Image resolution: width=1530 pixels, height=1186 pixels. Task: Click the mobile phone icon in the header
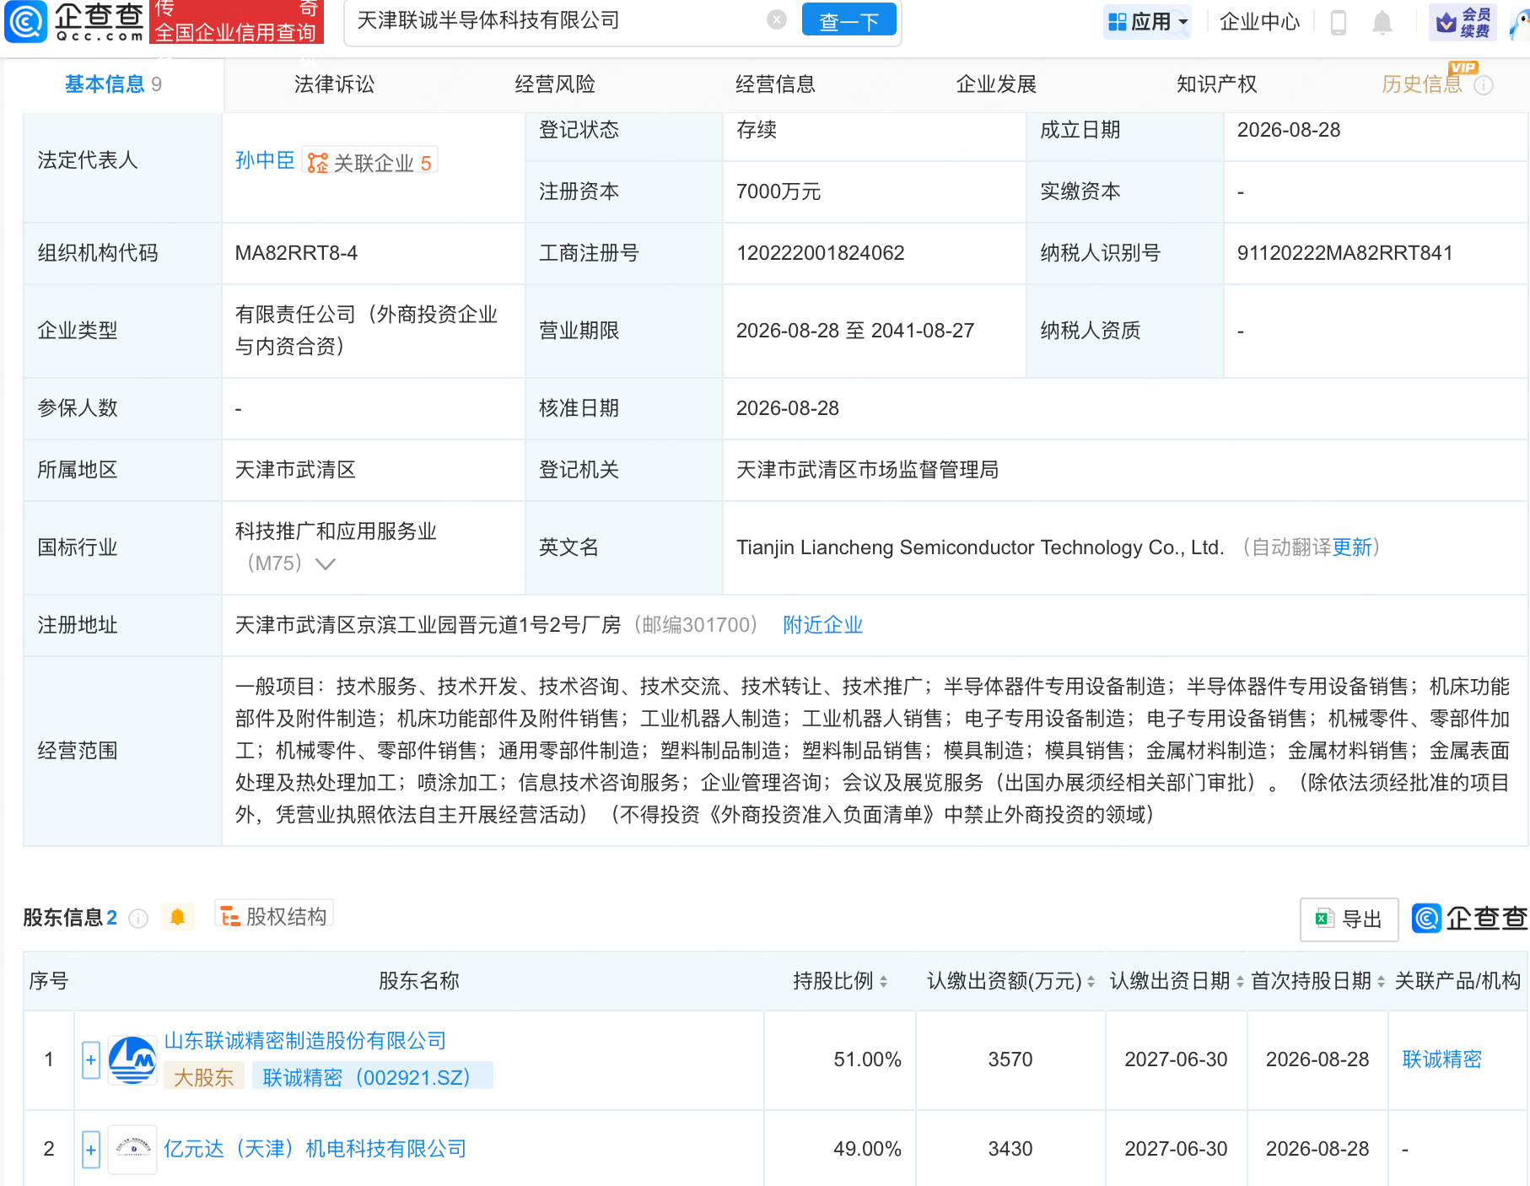[1338, 23]
